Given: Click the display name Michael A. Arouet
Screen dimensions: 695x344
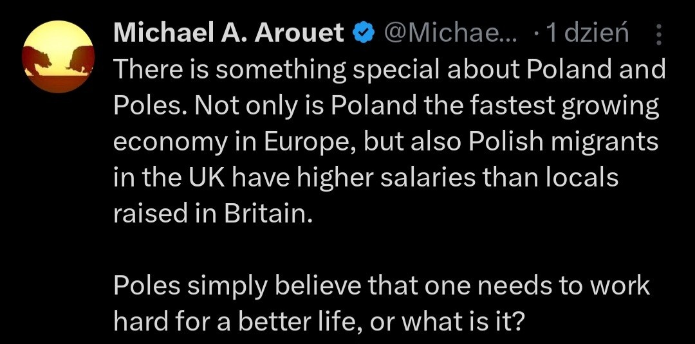Looking at the screenshot, I should (228, 33).
